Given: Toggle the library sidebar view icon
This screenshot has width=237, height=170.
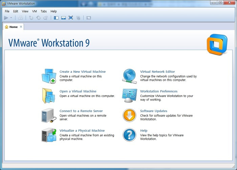Looking at the screenshot, I should (56, 18).
